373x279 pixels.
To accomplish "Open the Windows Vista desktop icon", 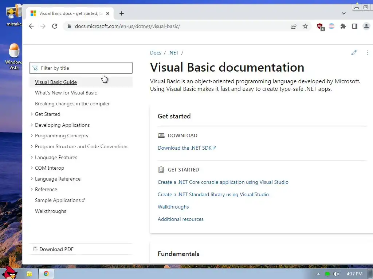I will (14, 56).
